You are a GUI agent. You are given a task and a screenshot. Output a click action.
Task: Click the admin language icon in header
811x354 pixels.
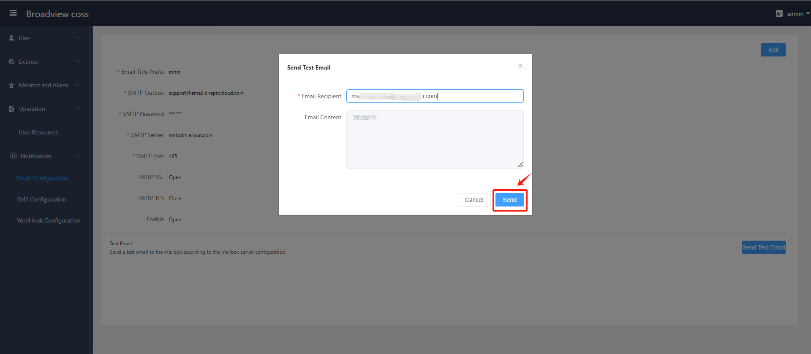779,13
